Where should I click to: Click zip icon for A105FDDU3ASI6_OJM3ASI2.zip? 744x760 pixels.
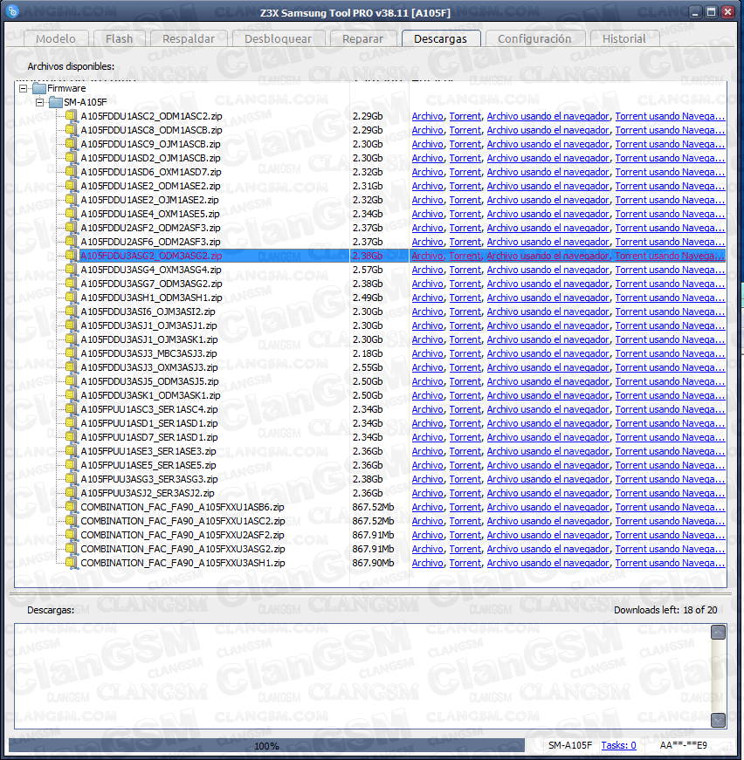pyautogui.click(x=72, y=312)
